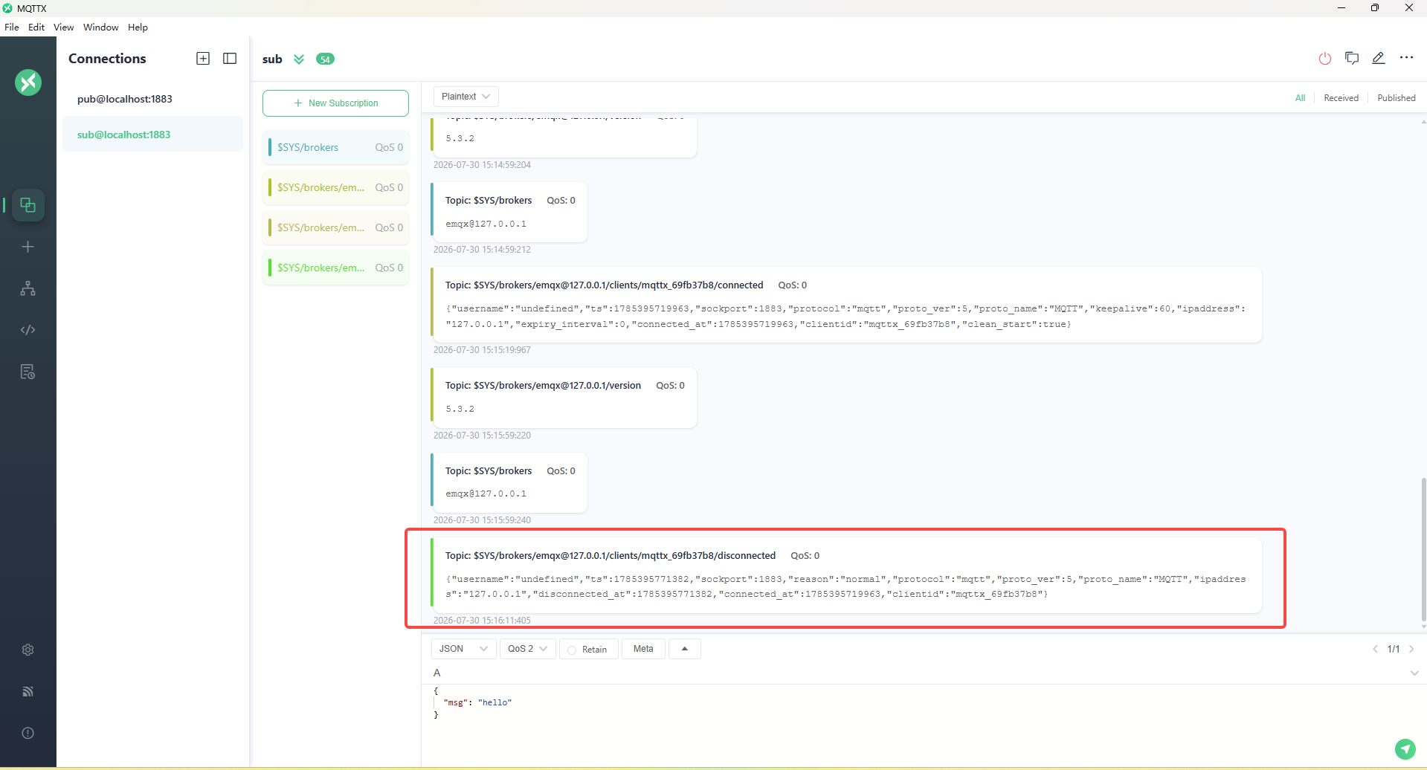
Task: Click the unread messages badge 54
Action: [x=325, y=59]
